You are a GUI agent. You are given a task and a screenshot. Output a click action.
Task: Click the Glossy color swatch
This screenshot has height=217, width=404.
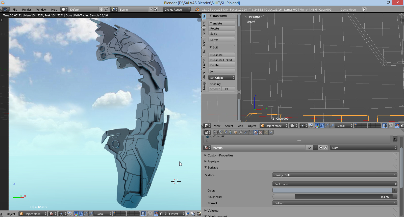coord(332,191)
